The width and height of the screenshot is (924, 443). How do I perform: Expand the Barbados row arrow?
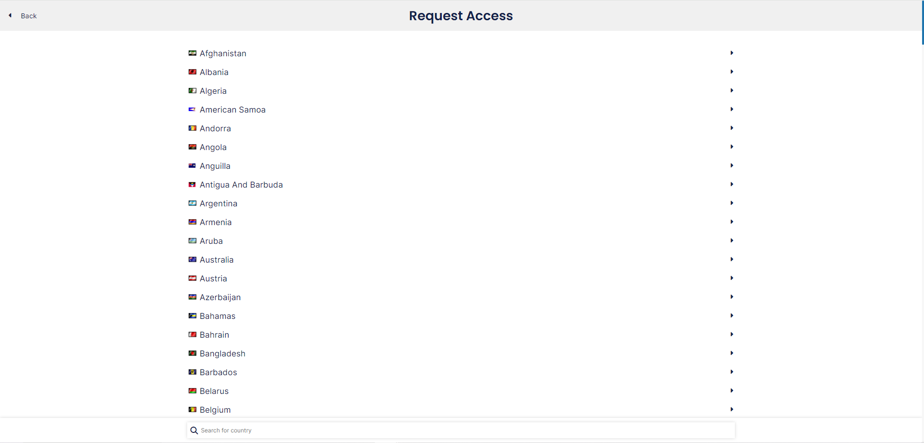click(x=731, y=372)
